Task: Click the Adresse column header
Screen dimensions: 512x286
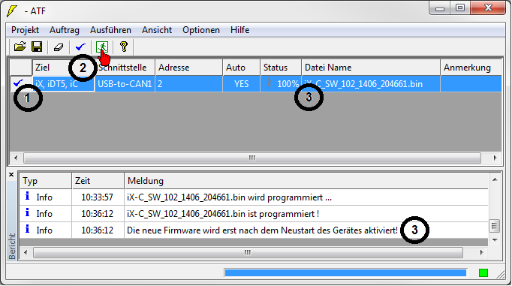Action: (188, 68)
